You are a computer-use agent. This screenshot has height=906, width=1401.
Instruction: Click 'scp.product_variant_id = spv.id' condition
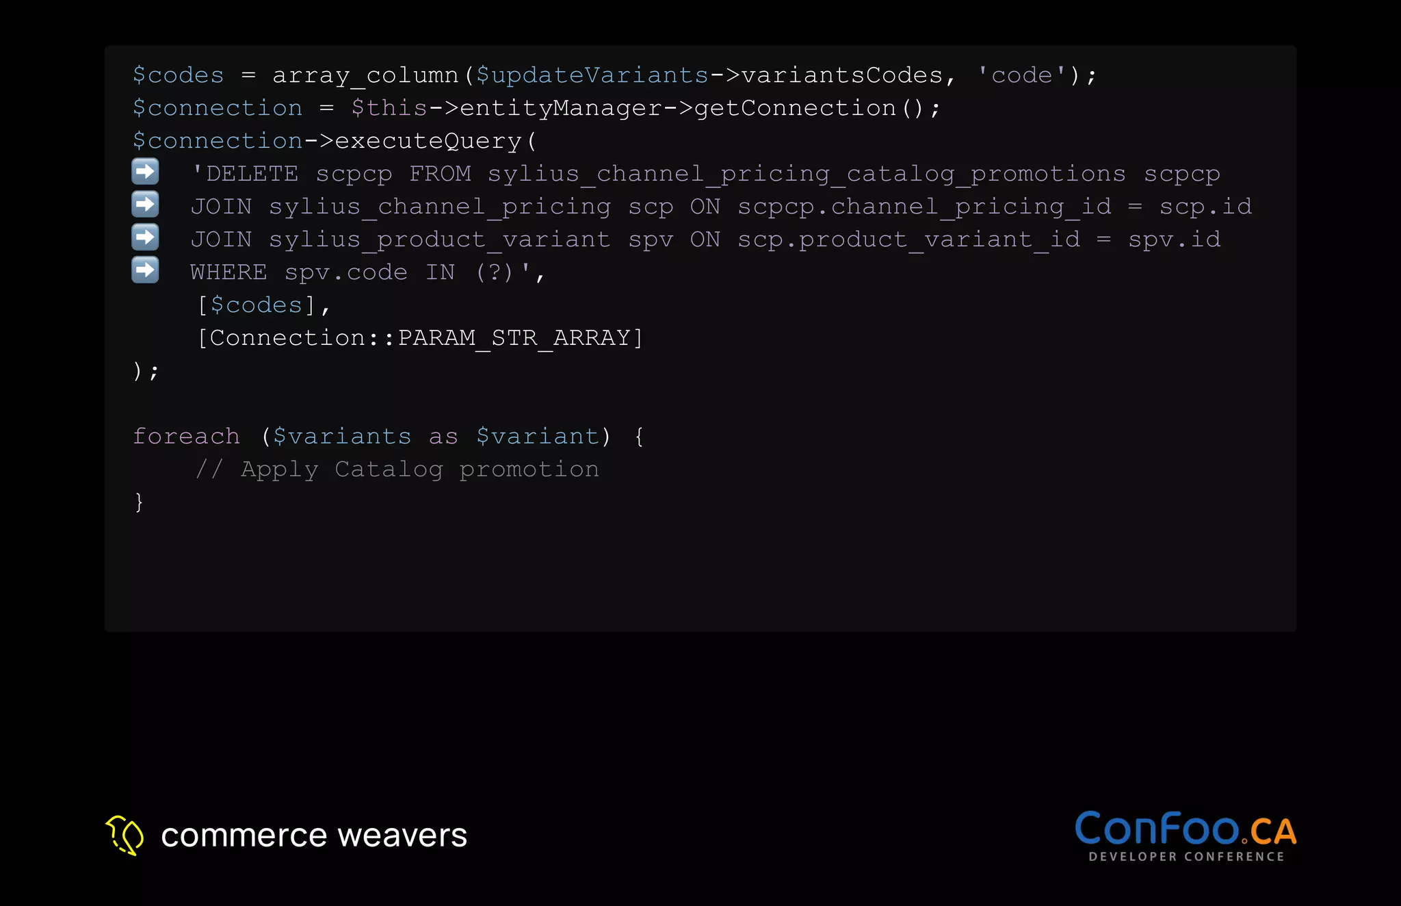pyautogui.click(x=979, y=240)
